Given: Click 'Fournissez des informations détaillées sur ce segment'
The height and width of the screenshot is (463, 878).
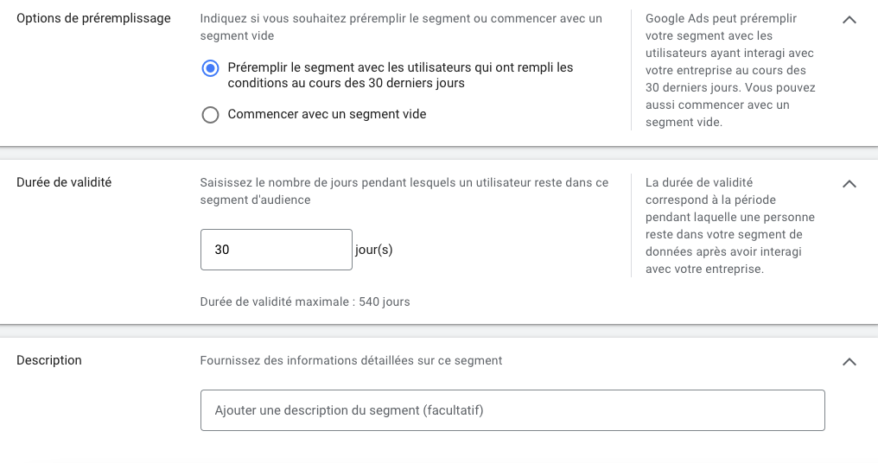Looking at the screenshot, I should (351, 360).
